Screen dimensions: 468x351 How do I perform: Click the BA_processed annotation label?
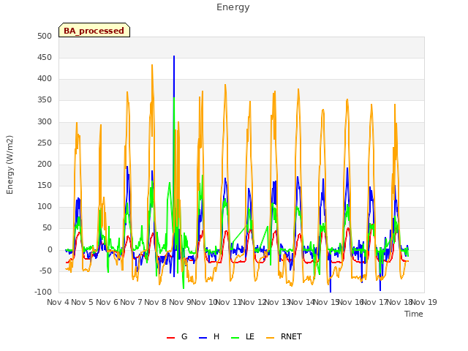click(x=94, y=31)
